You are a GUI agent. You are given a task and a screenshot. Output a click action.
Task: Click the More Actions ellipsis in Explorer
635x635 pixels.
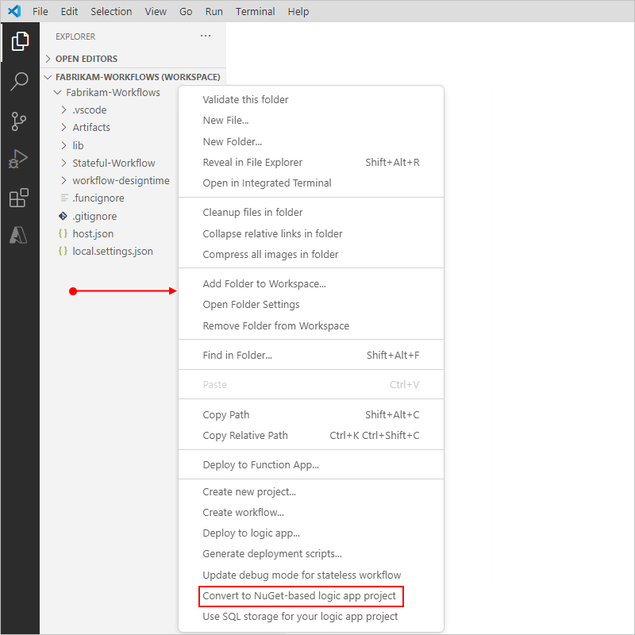point(206,36)
